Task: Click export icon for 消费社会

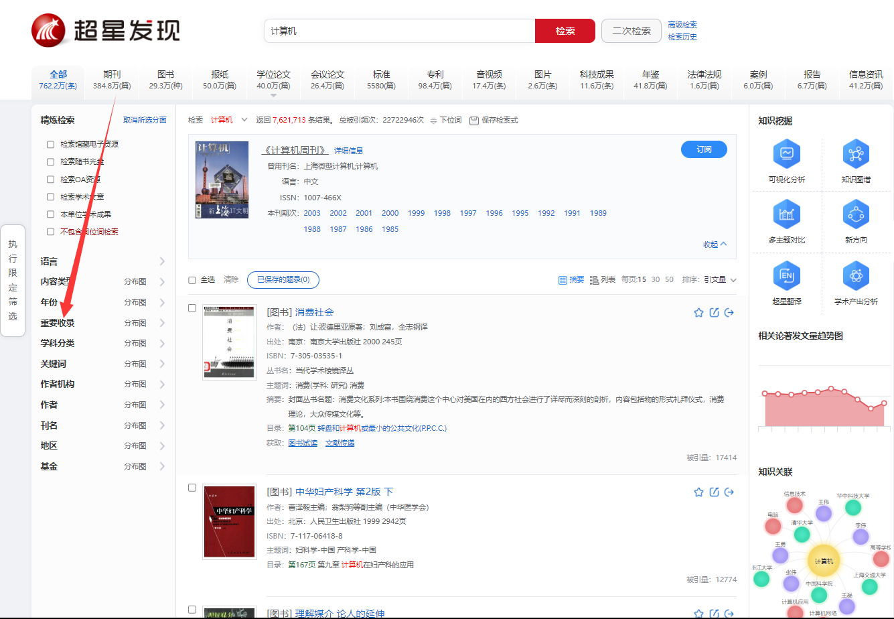Action: tap(729, 313)
